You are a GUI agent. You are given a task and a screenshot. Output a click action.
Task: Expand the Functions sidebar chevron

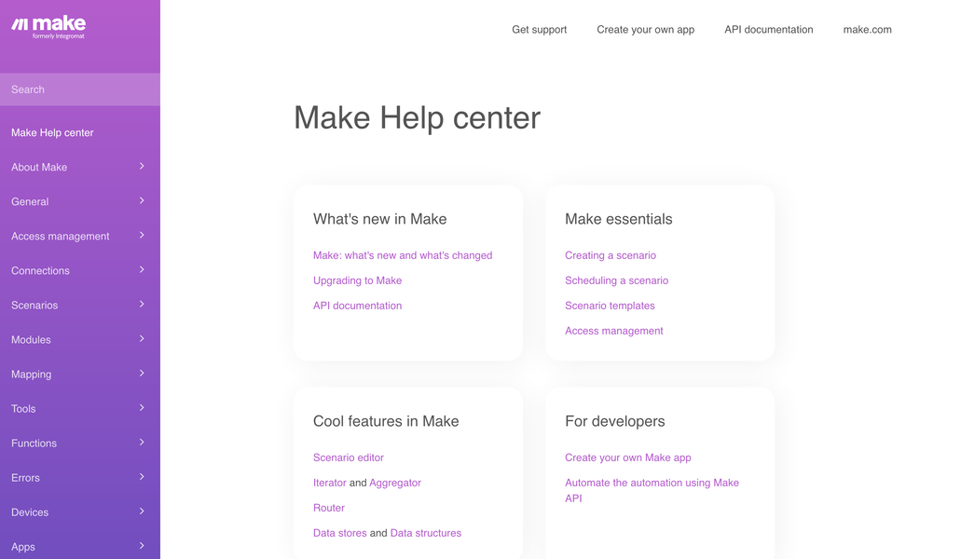(142, 443)
